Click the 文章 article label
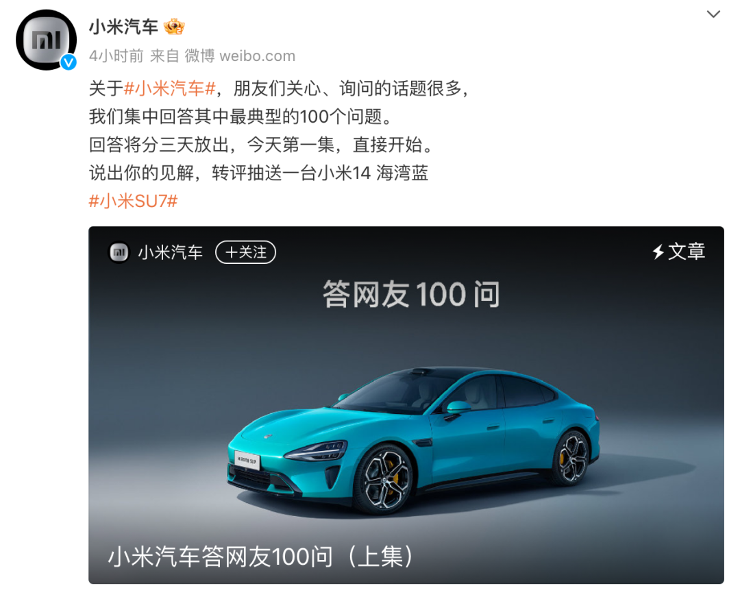 687,252
